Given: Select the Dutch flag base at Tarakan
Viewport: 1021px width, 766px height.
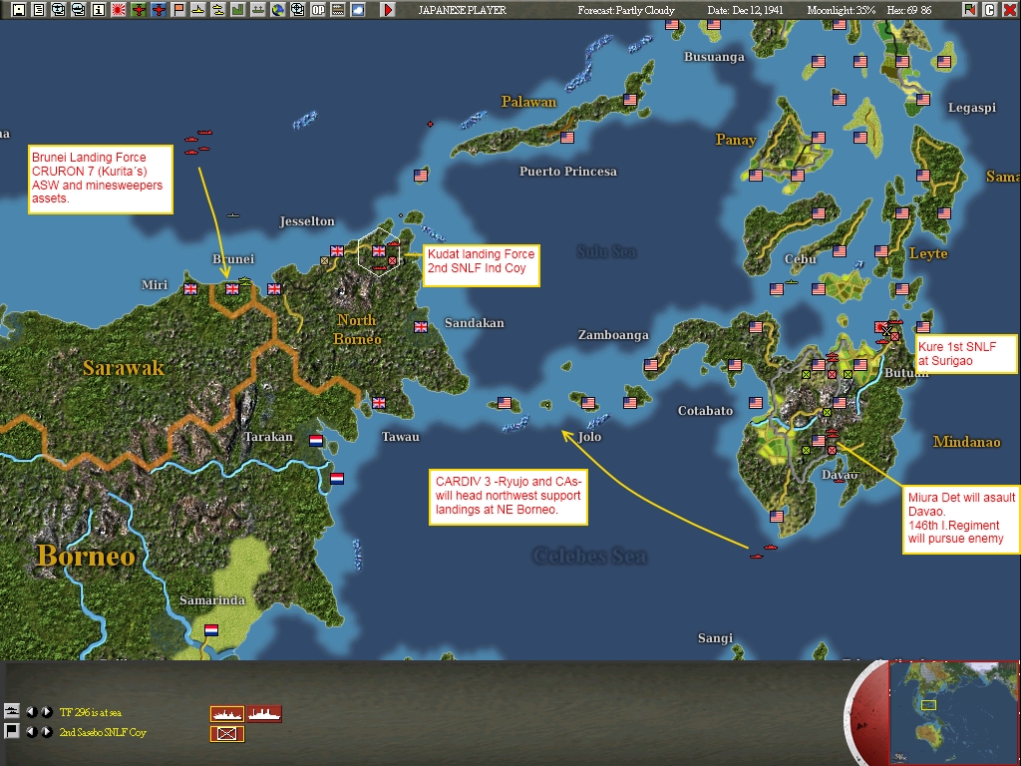Looking at the screenshot, I should (316, 440).
